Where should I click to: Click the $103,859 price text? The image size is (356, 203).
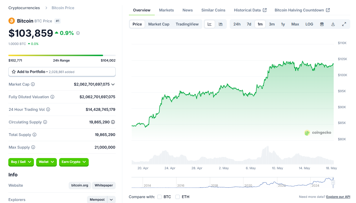[x=31, y=33]
